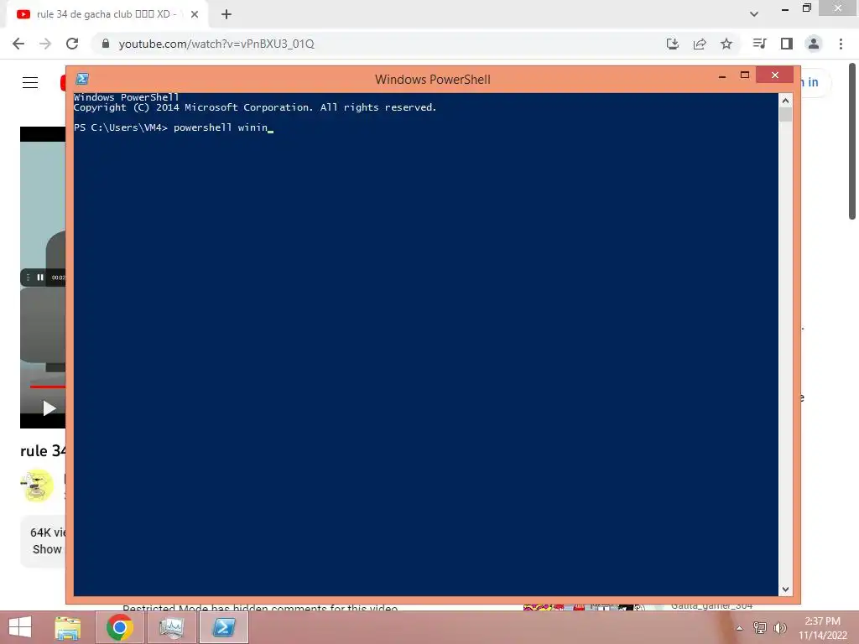This screenshot has height=644, width=859.
Task: View site info lock icon
Action: (x=106, y=44)
